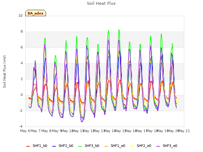Screen dimensions: 203x152
Task: Click the red SHF1_b0 legend marker
Action: coord(28,146)
